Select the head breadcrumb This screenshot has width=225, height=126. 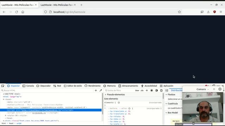[x=11, y=124]
